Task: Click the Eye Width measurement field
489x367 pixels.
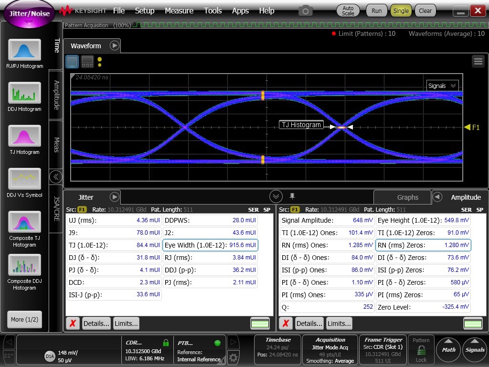Action: tap(210, 245)
